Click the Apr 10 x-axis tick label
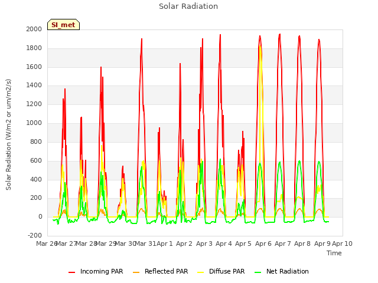 pos(343,243)
